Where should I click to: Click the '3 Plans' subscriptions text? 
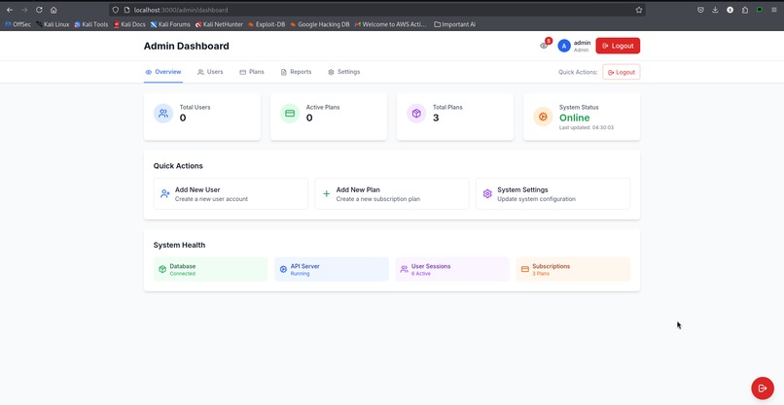(x=541, y=274)
